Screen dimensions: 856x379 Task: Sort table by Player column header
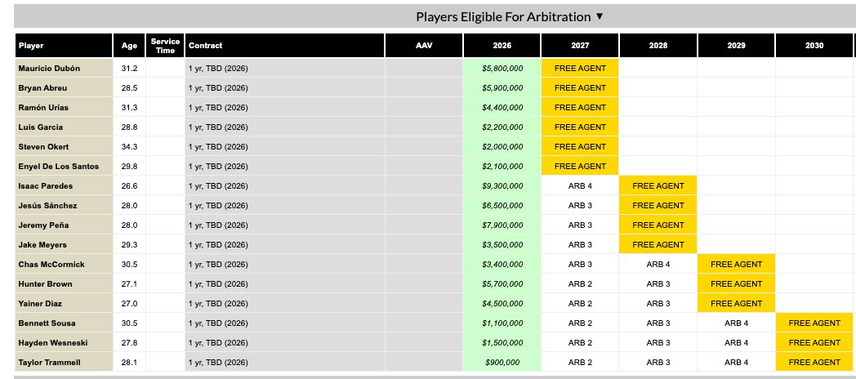(32, 46)
